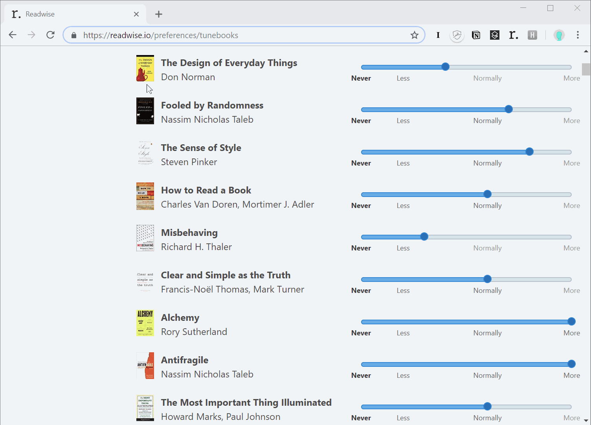Viewport: 591px width, 425px height.
Task: Open the Chrome three-dots menu
Action: point(578,35)
